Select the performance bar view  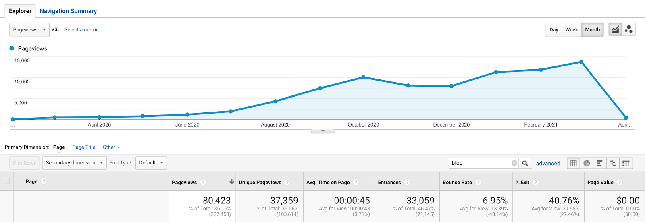coord(599,163)
